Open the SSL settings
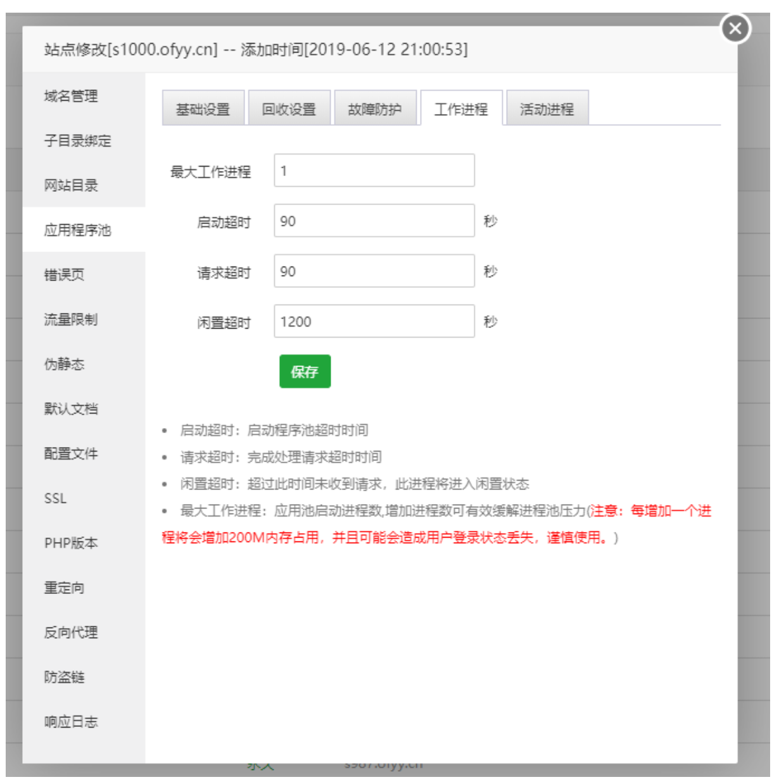779x782 pixels. click(56, 499)
